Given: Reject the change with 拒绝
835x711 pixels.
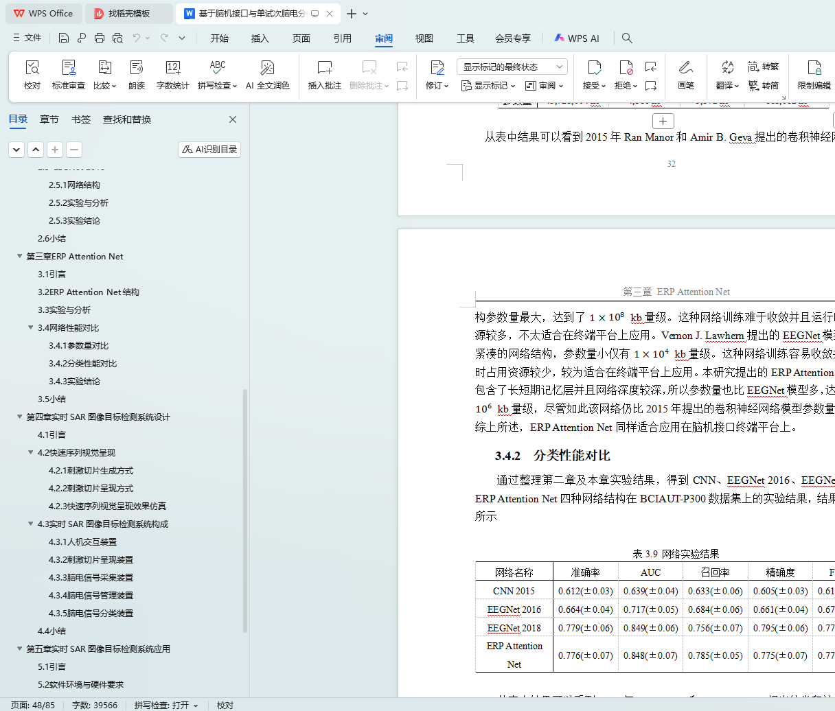Looking at the screenshot, I should 626,75.
